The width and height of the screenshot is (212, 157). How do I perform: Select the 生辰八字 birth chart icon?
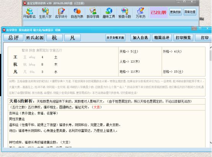tap(45, 13)
